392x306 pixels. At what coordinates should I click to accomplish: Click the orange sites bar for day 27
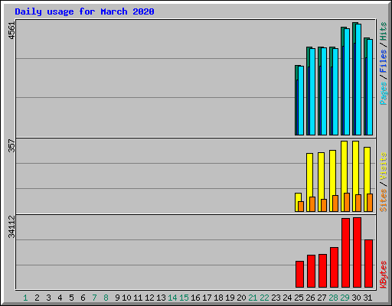coord(324,205)
